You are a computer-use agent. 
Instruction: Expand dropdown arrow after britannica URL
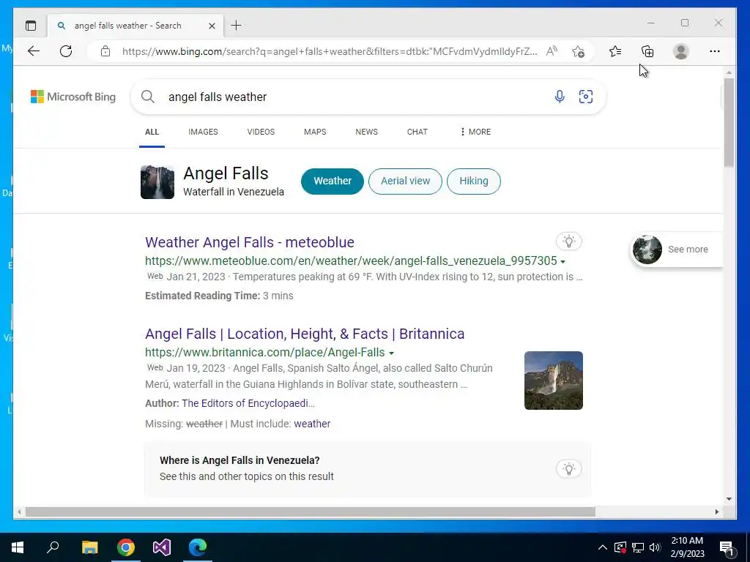tap(391, 353)
